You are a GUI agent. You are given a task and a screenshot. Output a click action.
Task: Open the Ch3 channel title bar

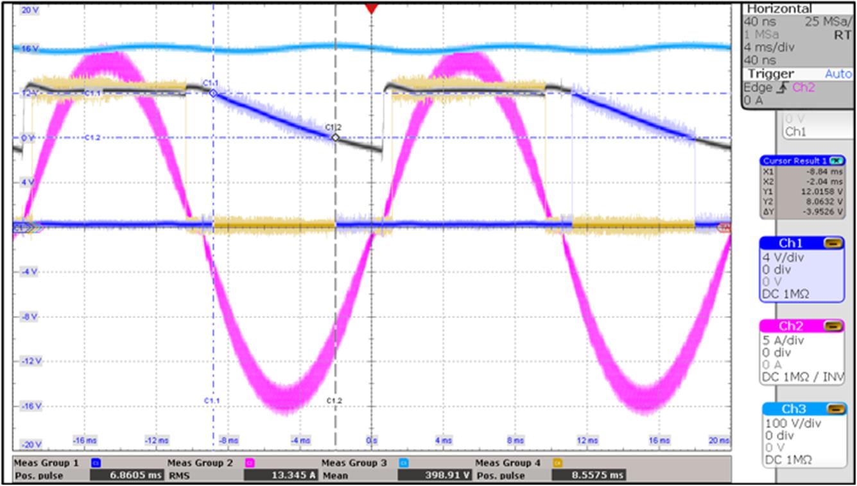pyautogui.click(x=804, y=410)
